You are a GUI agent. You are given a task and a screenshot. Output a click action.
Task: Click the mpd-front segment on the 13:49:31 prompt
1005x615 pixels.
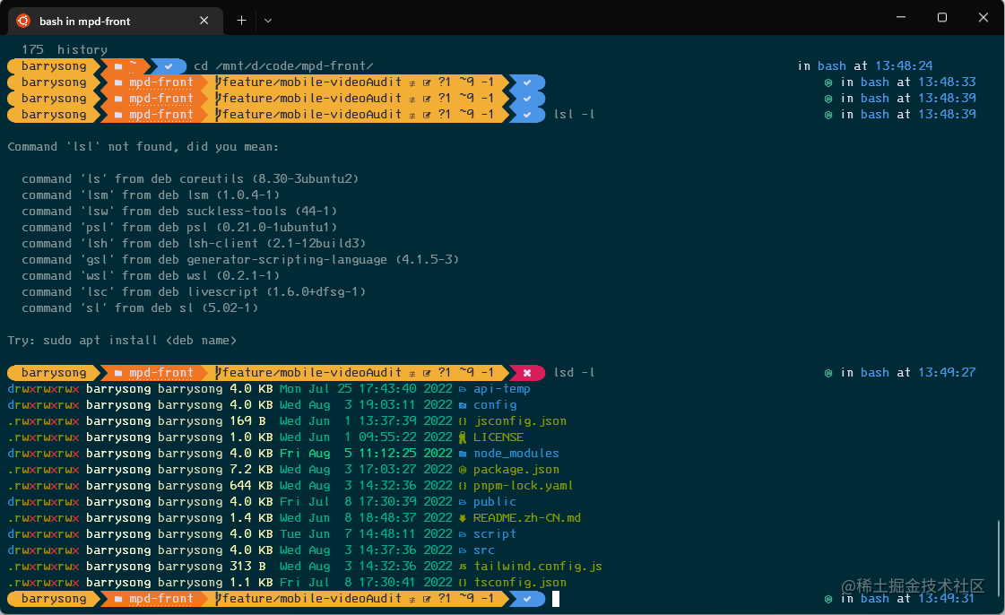tap(160, 599)
